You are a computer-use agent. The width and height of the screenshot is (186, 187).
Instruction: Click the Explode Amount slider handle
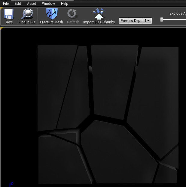coord(162,20)
